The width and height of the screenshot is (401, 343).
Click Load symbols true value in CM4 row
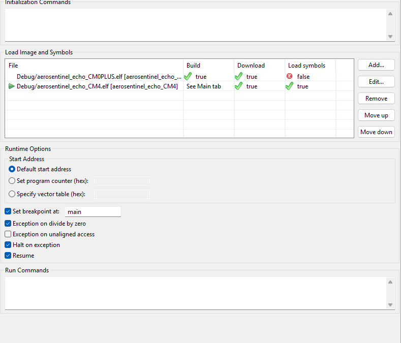pyautogui.click(x=302, y=86)
